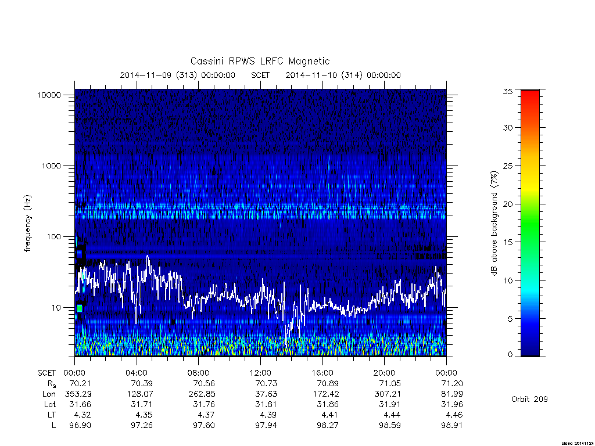Viewport: 595px width, 446px height.
Task: Click the 'frequency (Hz)' axis label
Action: (x=28, y=224)
